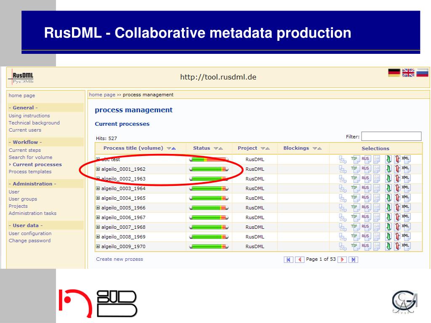Click the red up arrow for algeilo_0006_1967
This screenshot has width=431, height=323.
pos(397,217)
